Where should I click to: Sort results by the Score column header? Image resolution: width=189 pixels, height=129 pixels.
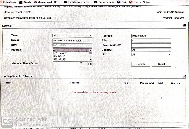click(x=175, y=83)
